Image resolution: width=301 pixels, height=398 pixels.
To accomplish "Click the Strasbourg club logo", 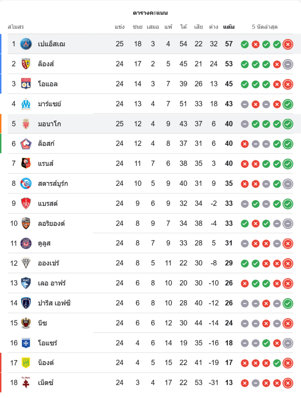I will point(26,183).
